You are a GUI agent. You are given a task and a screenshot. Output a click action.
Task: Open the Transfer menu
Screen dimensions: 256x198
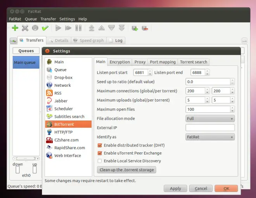[48, 19]
